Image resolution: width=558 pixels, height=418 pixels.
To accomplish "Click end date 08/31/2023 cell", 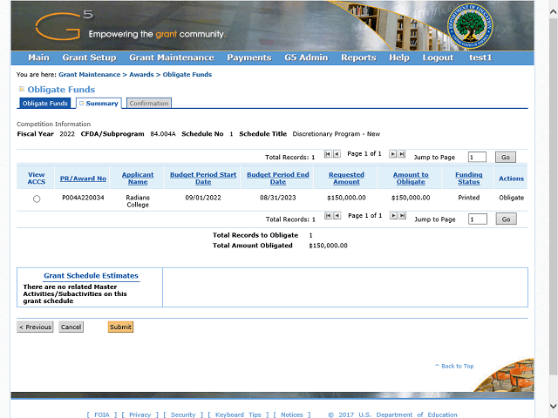I will click(x=278, y=198).
